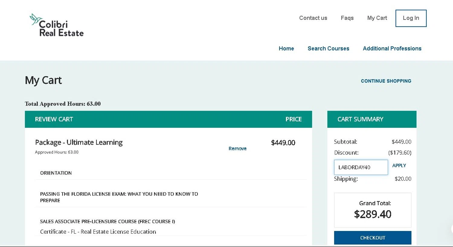Click the Discount ($179.60) value

(400, 153)
